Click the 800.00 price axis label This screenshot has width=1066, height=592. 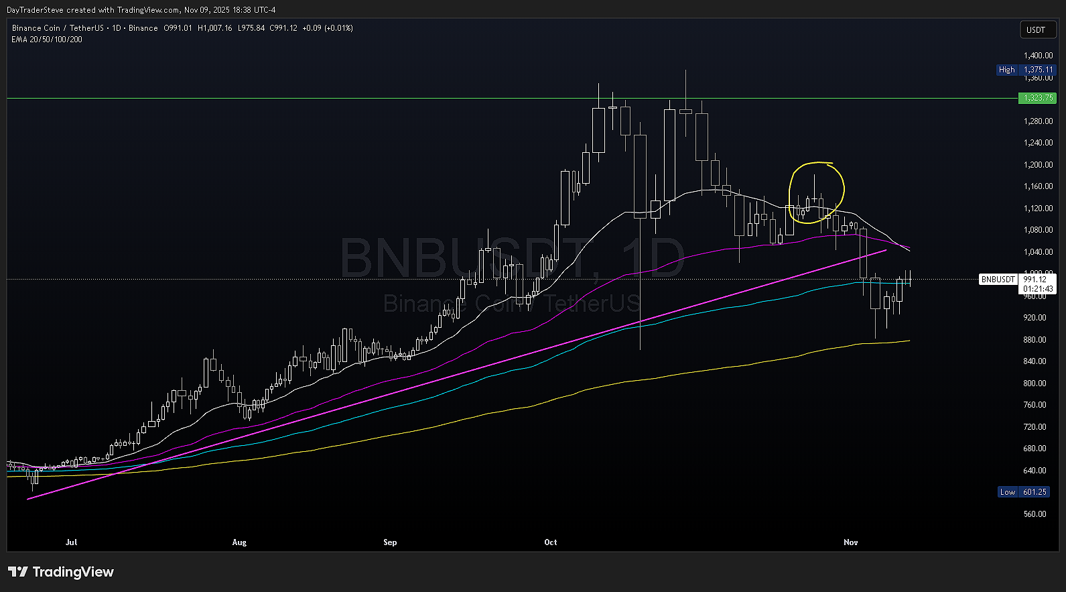click(1035, 383)
